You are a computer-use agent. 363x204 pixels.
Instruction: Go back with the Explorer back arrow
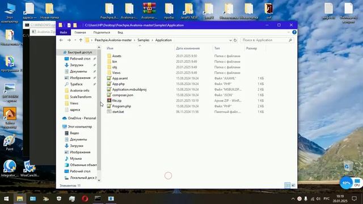pyautogui.click(x=61, y=40)
